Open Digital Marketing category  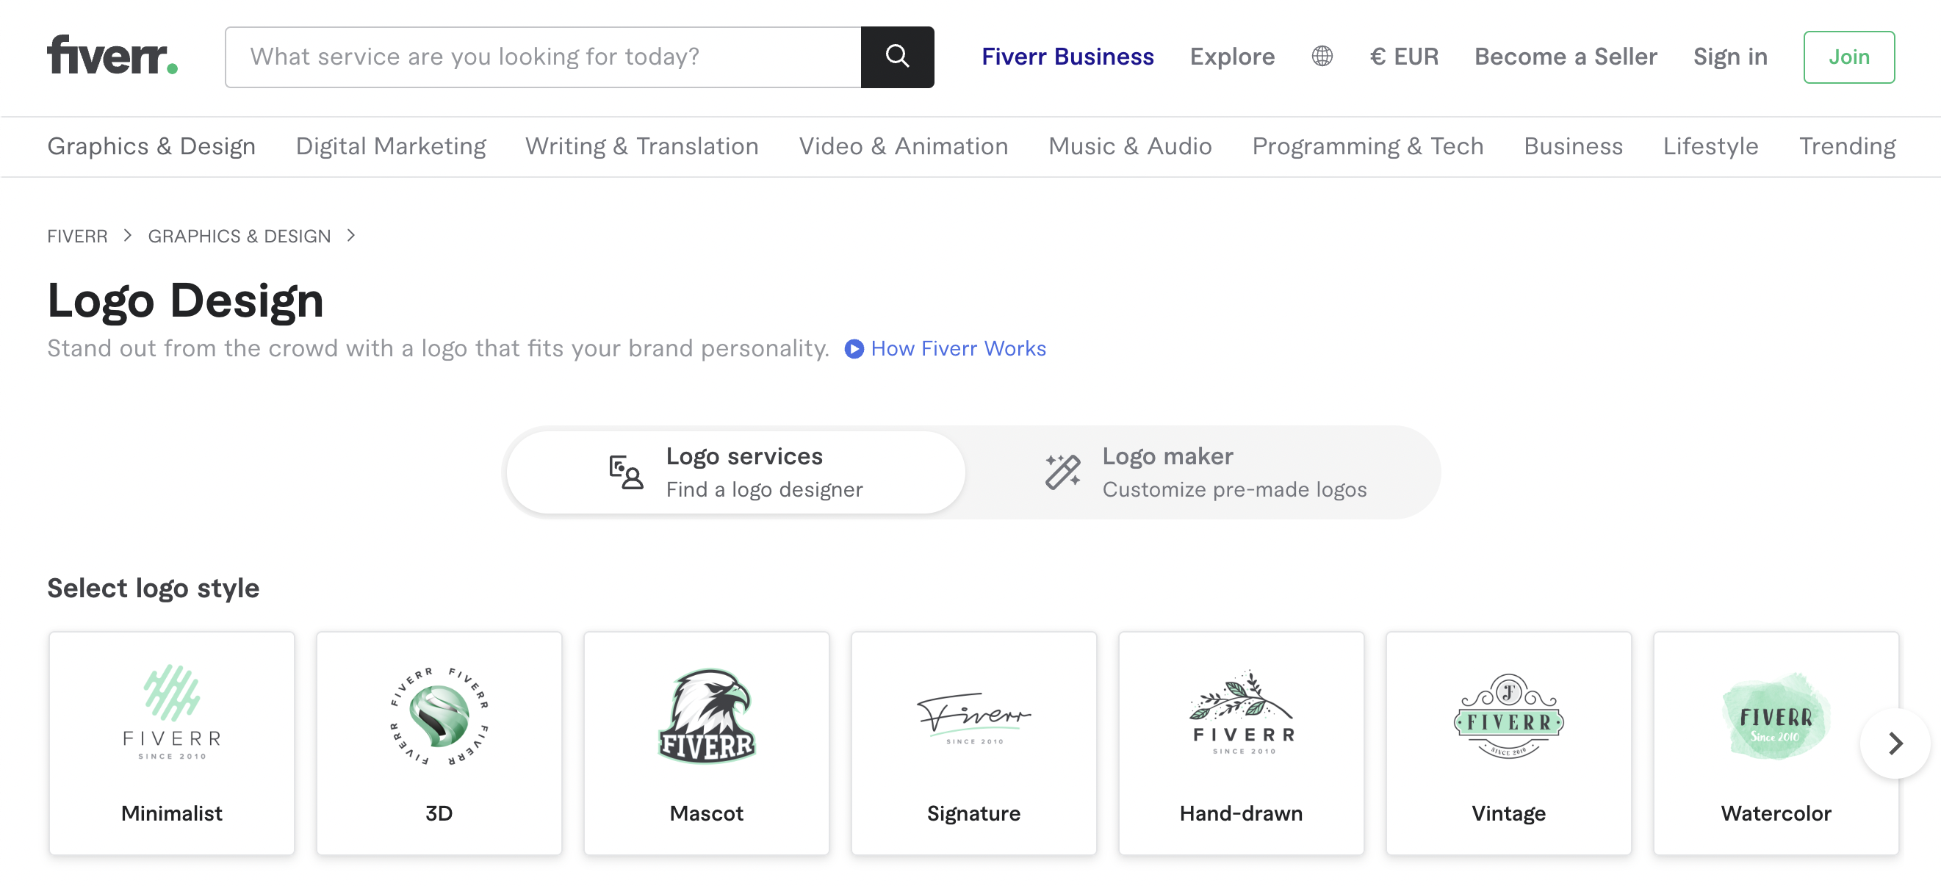click(x=391, y=146)
